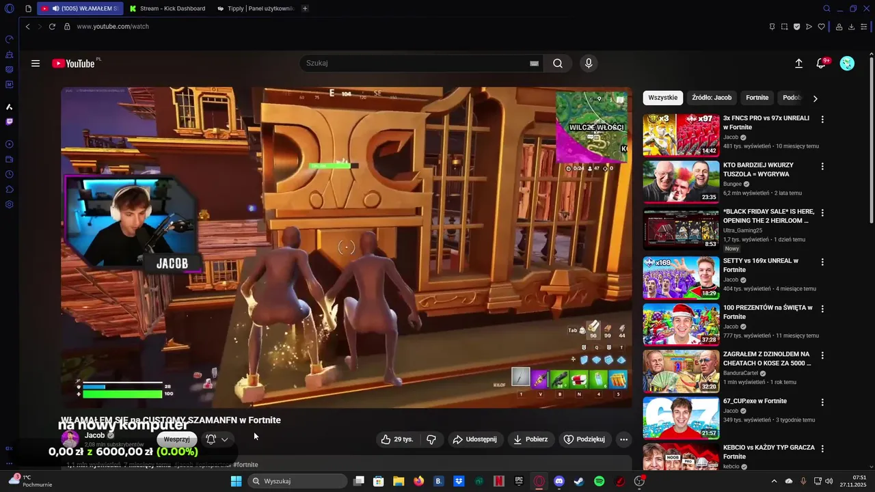Screen dimensions: 875x492
Task: Click the Wesprzyj button
Action: point(176,439)
